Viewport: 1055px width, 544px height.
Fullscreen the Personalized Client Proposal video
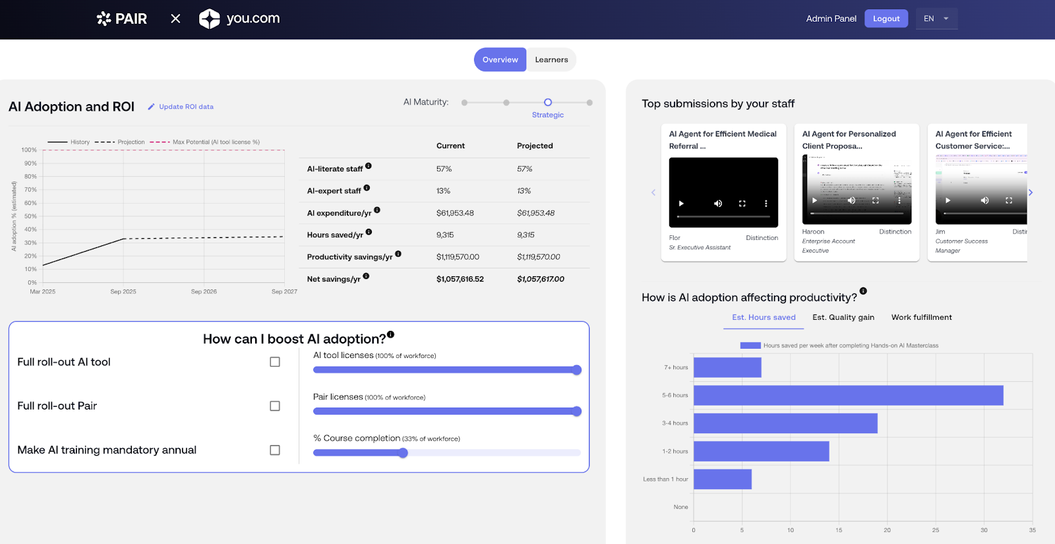[x=876, y=200]
